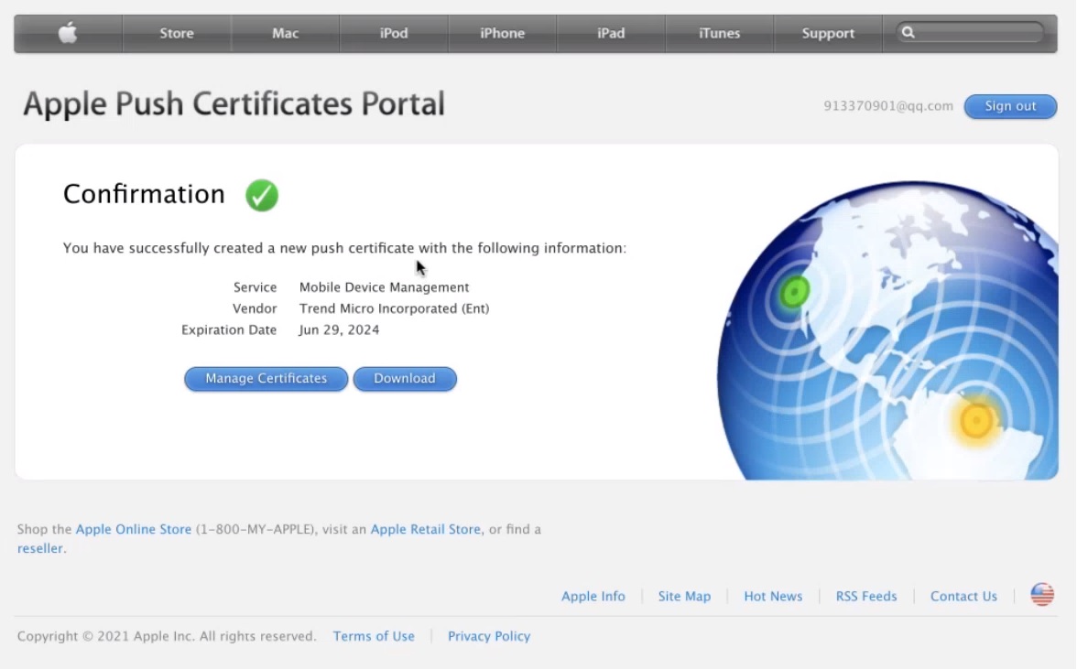Select the iTunes navigation item
The width and height of the screenshot is (1077, 669).
click(x=719, y=32)
